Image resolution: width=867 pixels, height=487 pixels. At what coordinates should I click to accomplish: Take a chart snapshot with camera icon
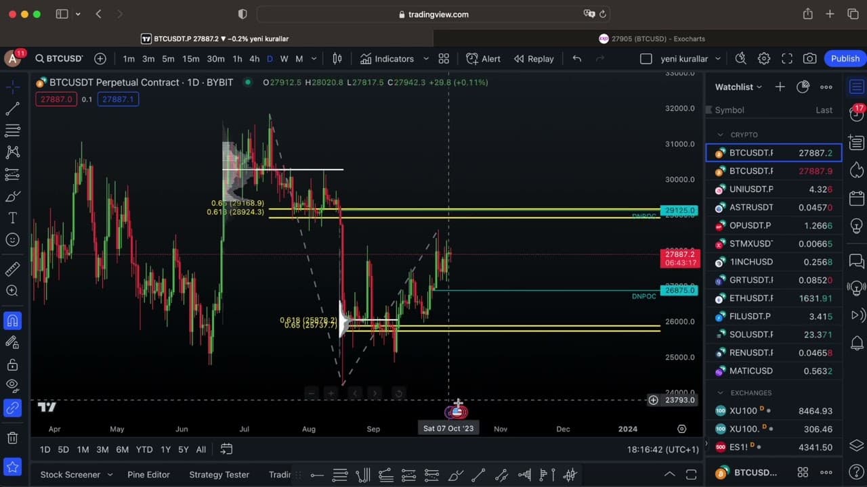(x=809, y=59)
